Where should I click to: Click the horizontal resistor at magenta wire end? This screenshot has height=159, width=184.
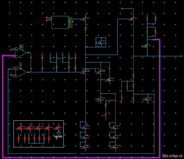click(154, 40)
